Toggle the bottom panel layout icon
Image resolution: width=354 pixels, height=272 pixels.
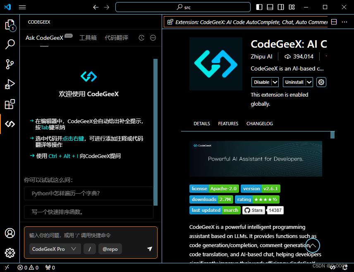point(270,7)
